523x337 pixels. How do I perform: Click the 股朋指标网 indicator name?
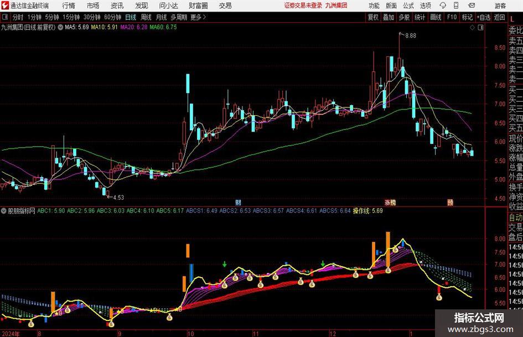click(22, 211)
